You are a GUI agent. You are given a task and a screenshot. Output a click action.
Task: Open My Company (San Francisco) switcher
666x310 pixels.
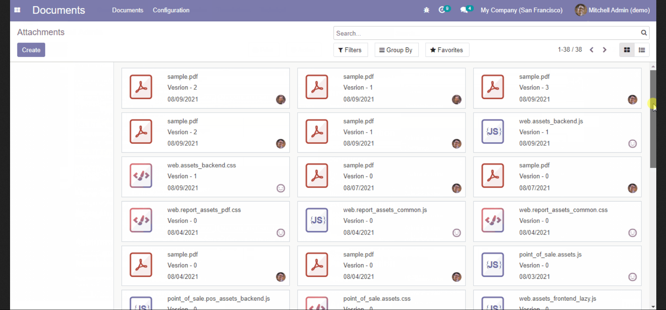(x=521, y=10)
